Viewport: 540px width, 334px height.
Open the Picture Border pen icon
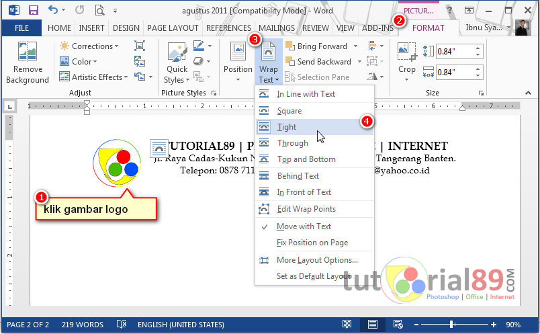click(199, 46)
